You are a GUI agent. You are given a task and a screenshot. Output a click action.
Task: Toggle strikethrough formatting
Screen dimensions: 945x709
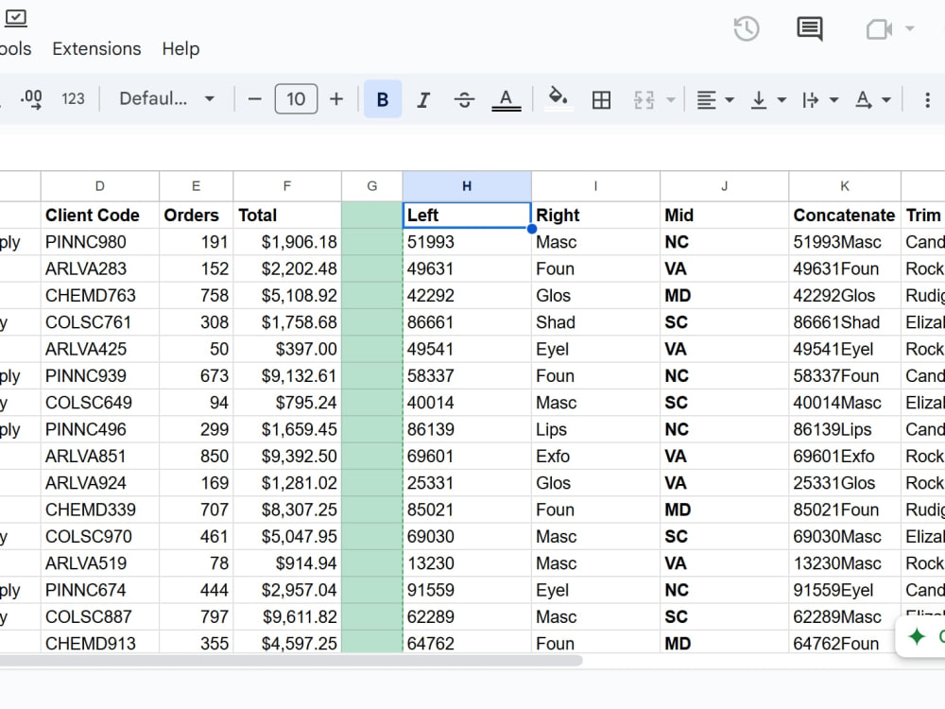pyautogui.click(x=464, y=99)
